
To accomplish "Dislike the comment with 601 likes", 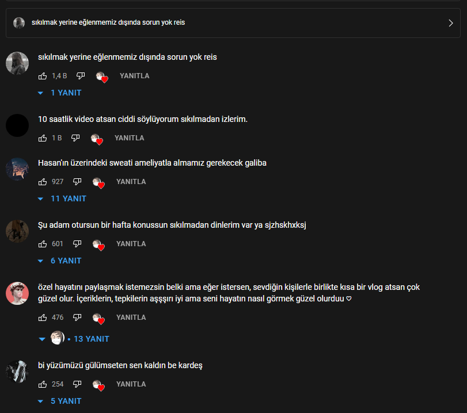I will pos(77,244).
